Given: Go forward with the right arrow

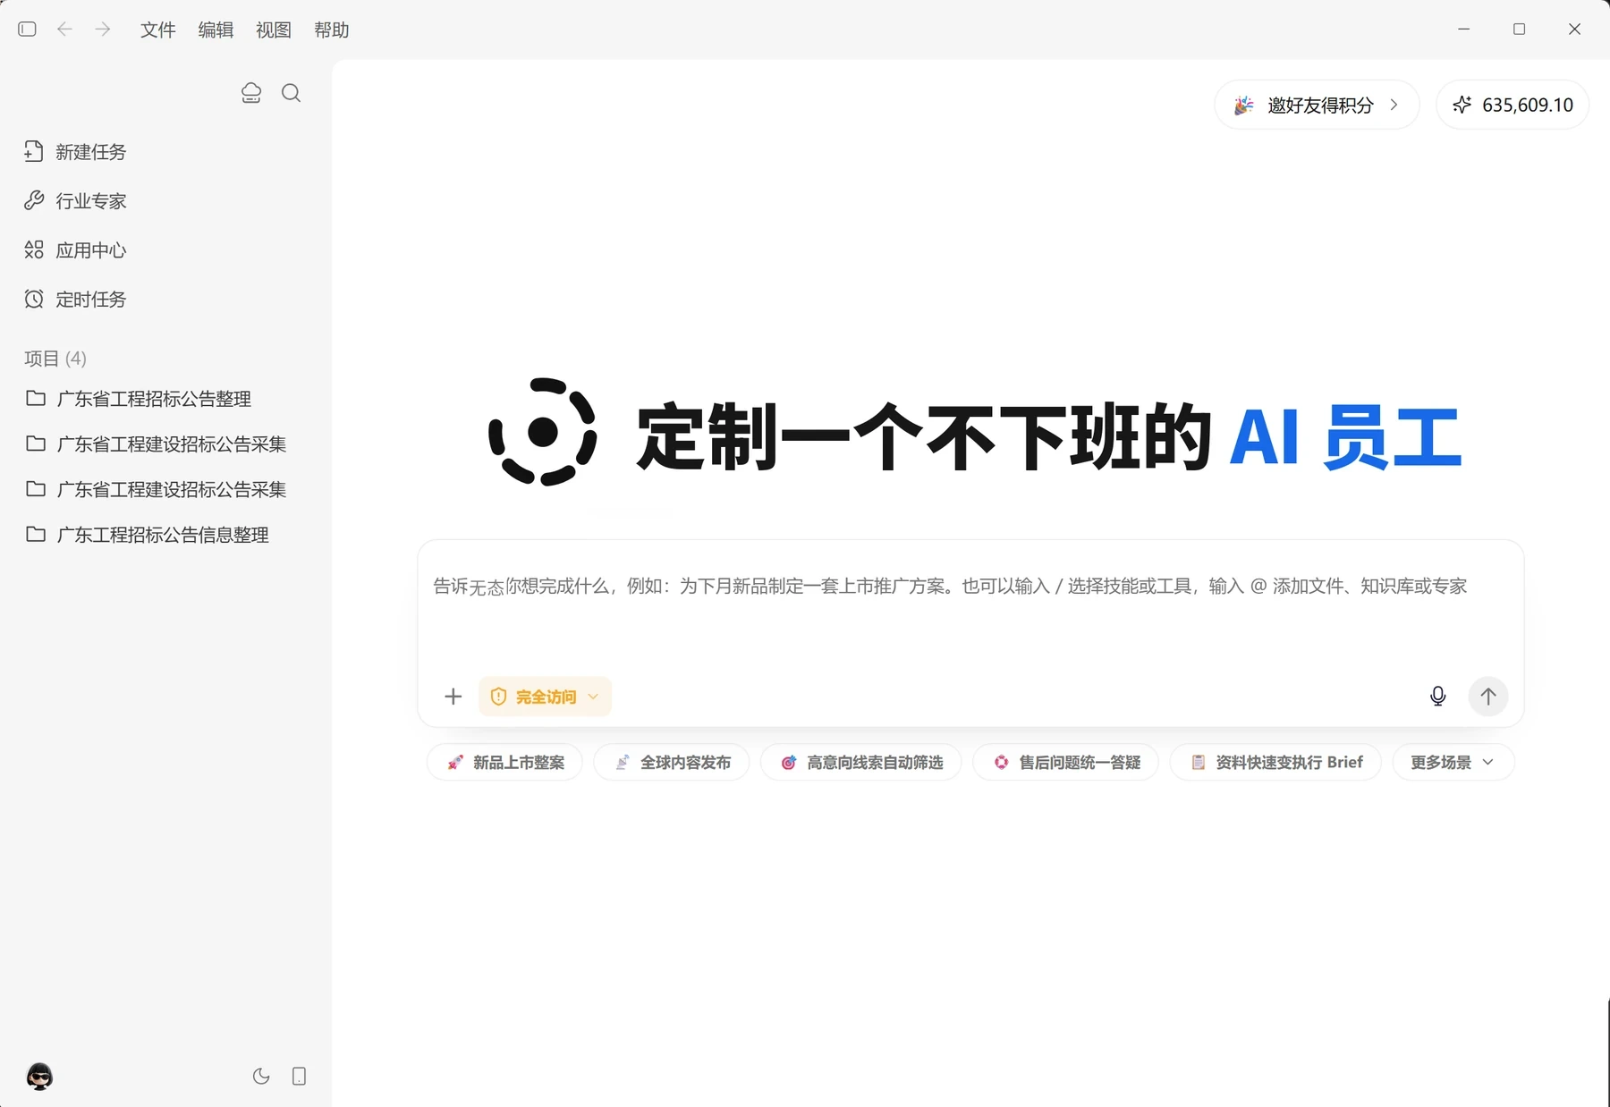Looking at the screenshot, I should [x=103, y=30].
